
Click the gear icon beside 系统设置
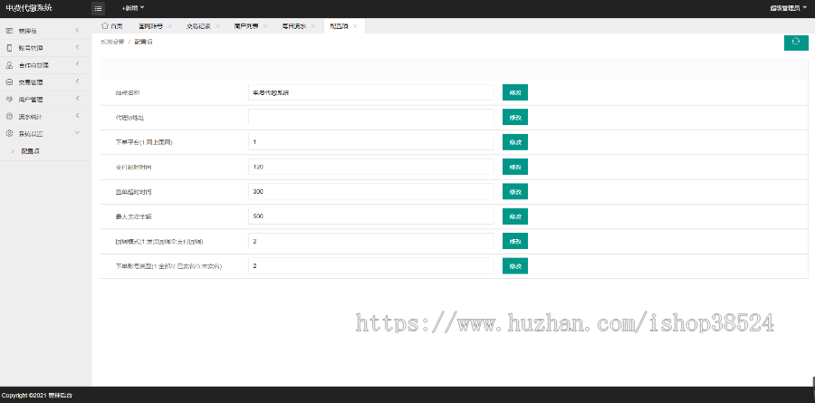coord(9,133)
